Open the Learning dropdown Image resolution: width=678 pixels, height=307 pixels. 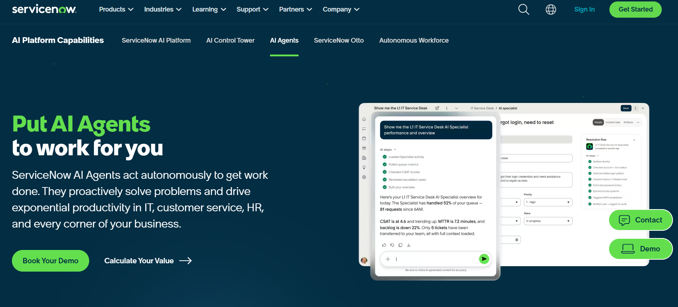(x=209, y=9)
